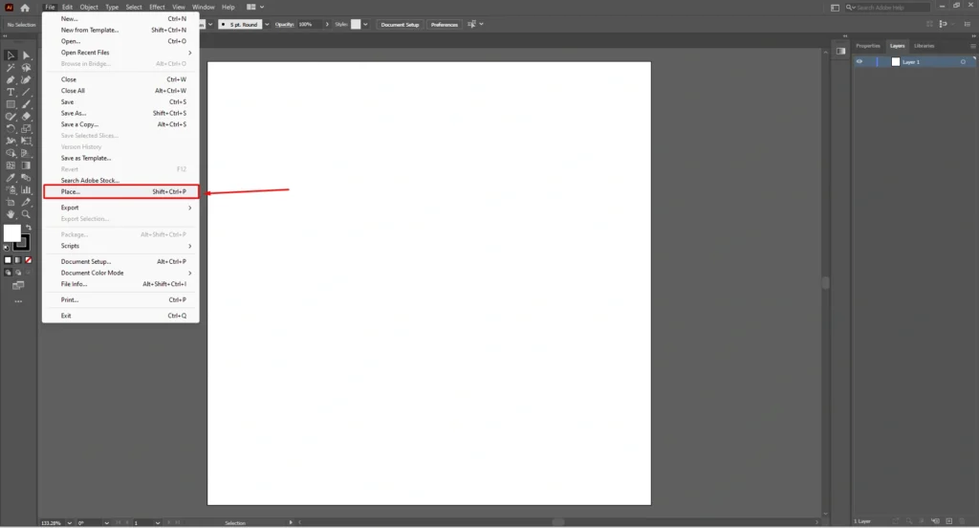Click the Home icon
Screen dimensions: 979x528
[25, 8]
